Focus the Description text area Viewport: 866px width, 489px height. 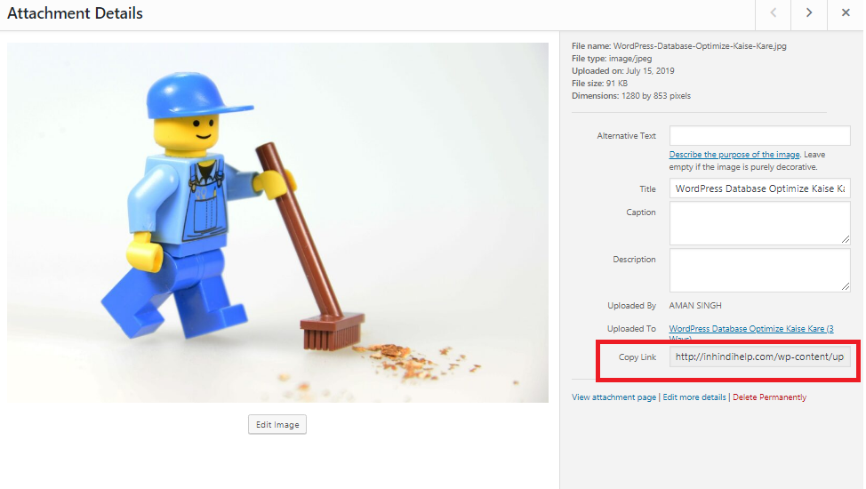point(759,269)
